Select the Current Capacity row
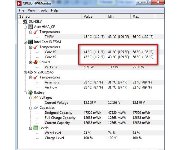This screenshot has width=180, height=150. (104, 123)
